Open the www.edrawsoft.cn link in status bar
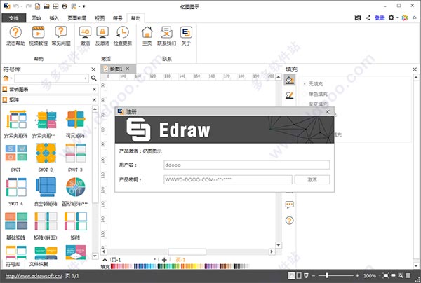The image size is (421, 283). pyautogui.click(x=34, y=276)
